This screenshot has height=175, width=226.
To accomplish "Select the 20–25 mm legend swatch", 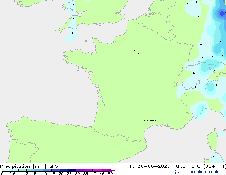I will click(x=64, y=170).
